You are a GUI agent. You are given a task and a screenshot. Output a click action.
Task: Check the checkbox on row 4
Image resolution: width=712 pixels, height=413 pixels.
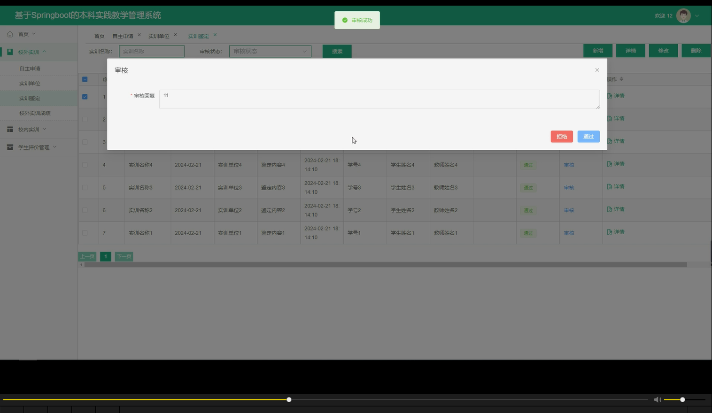[85, 165]
